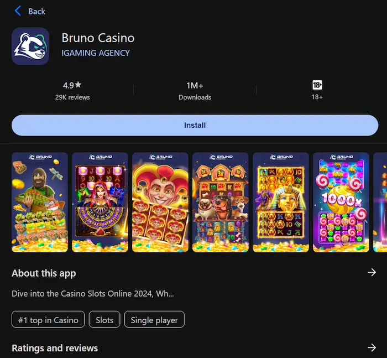Click the Back chevron arrow icon
This screenshot has height=358, width=387.
[18, 11]
